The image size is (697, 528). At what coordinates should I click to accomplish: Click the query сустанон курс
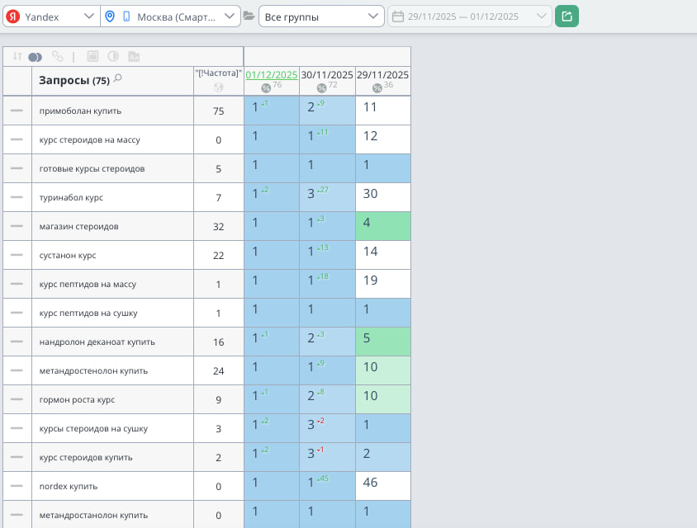69,255
